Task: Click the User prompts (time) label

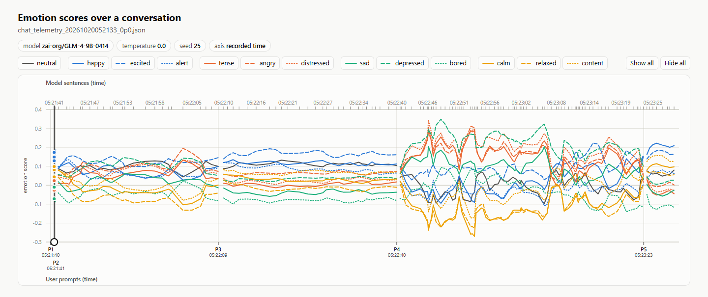Action: tap(71, 279)
